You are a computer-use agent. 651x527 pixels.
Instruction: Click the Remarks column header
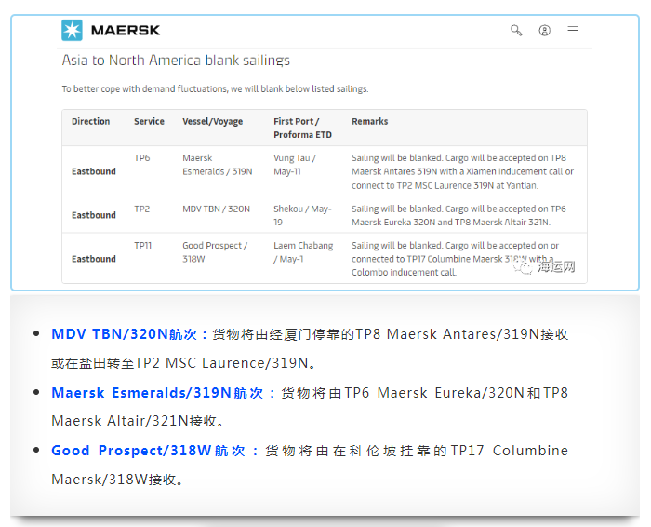coord(370,121)
